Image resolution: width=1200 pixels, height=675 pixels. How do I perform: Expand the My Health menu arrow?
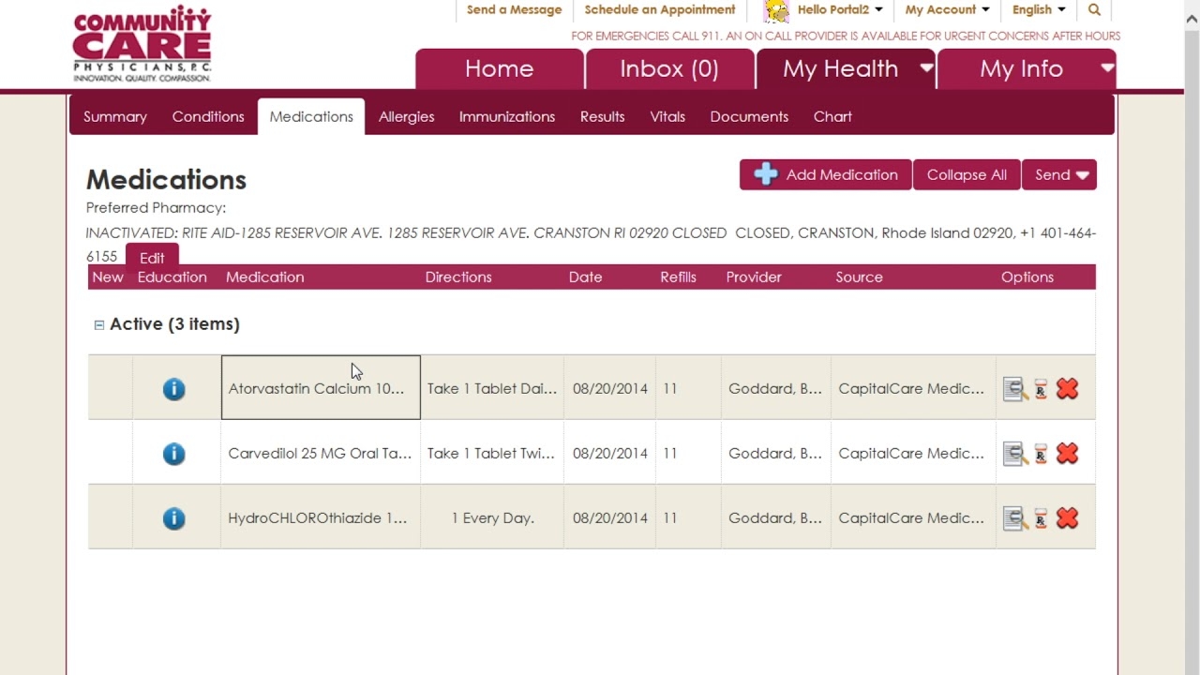(x=926, y=68)
